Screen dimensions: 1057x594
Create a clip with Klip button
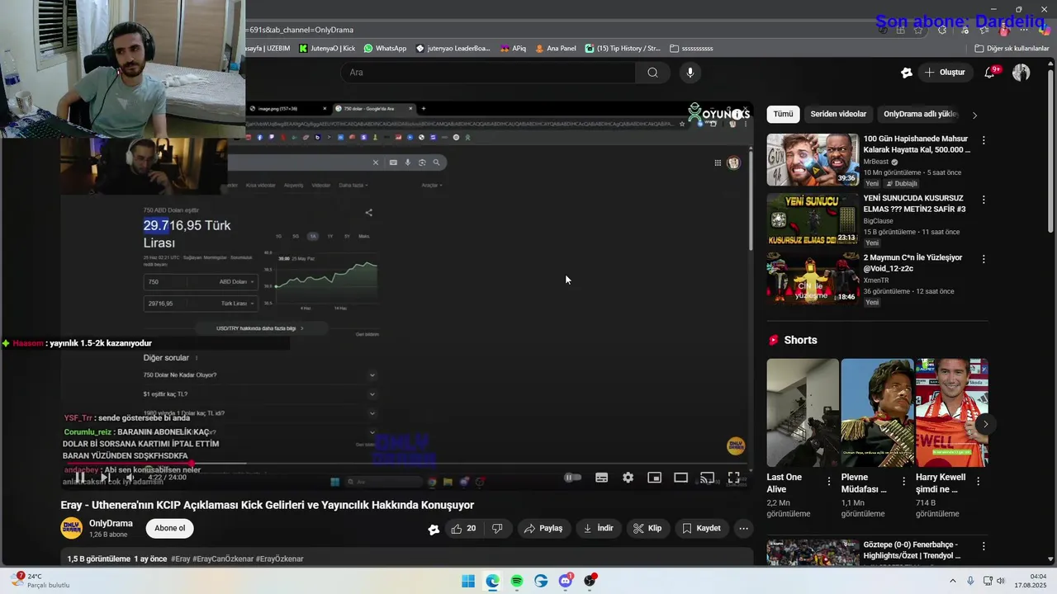[x=647, y=528]
